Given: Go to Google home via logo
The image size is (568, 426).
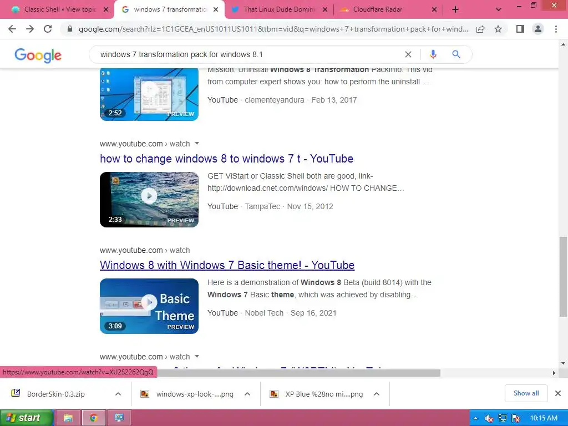Looking at the screenshot, I should 38,55.
